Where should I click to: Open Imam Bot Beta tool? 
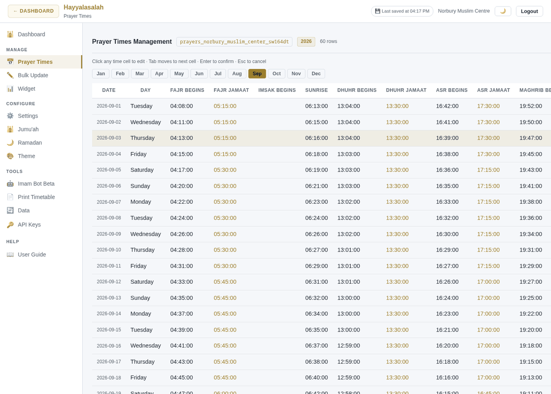[41, 183]
